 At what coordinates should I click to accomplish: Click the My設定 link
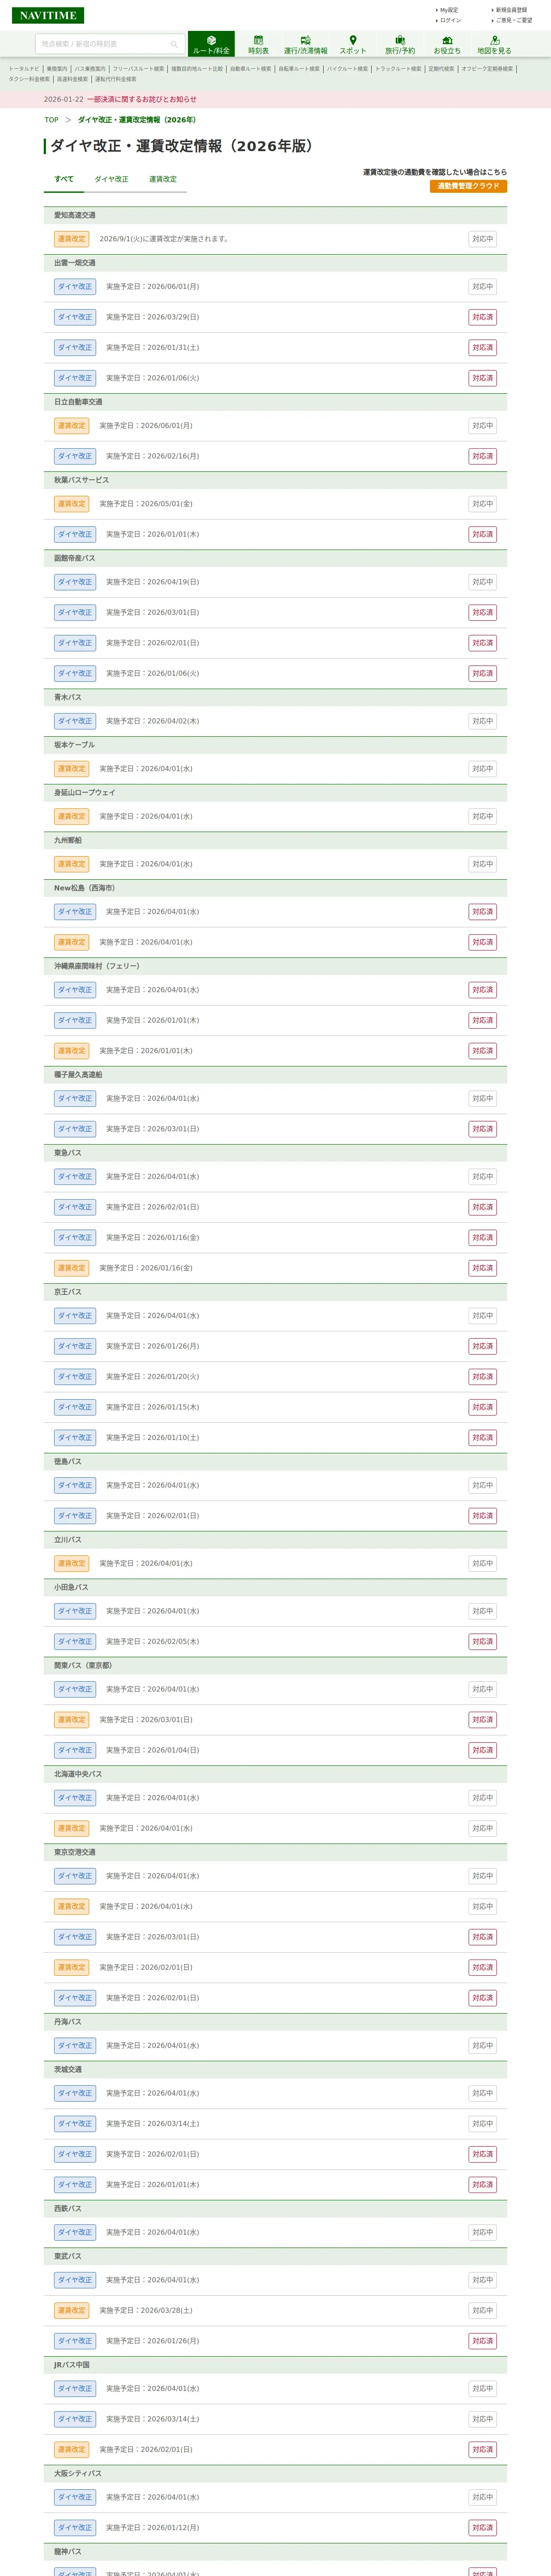pos(449,10)
